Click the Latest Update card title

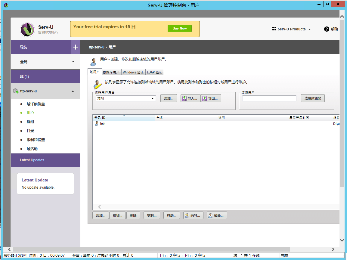(x=35, y=180)
